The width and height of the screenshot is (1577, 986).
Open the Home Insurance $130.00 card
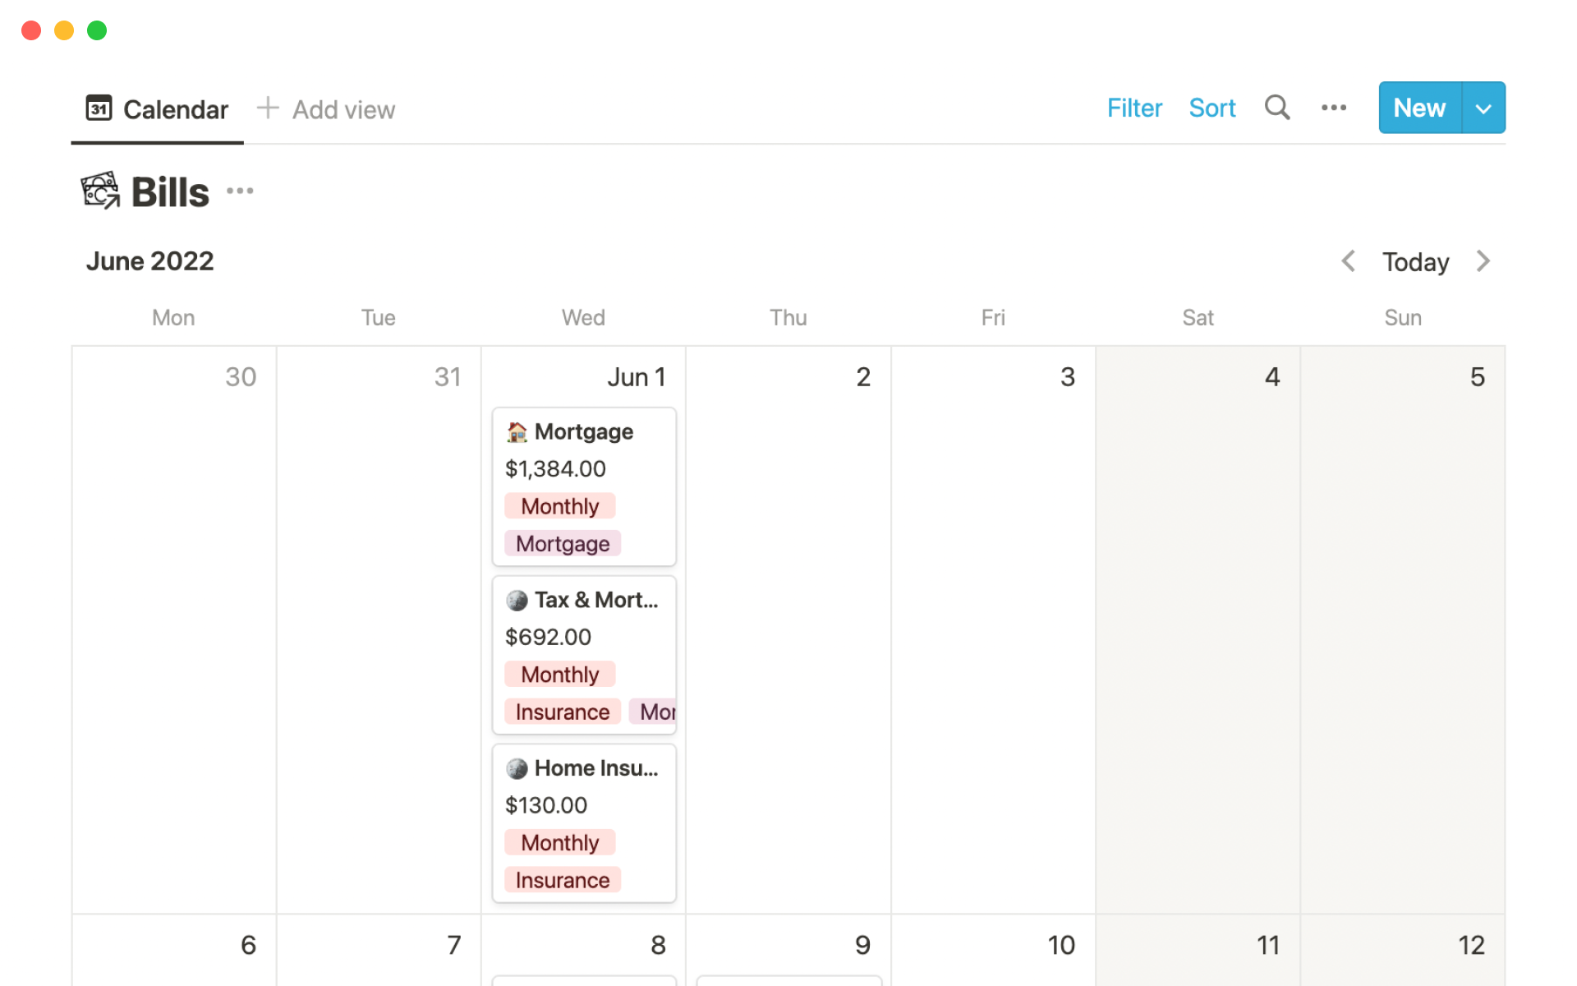(583, 805)
